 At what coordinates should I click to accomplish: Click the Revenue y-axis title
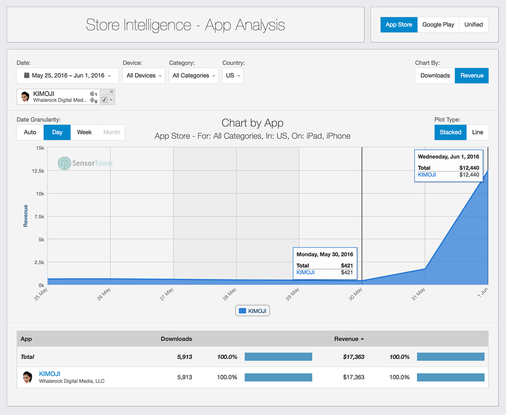(x=25, y=216)
